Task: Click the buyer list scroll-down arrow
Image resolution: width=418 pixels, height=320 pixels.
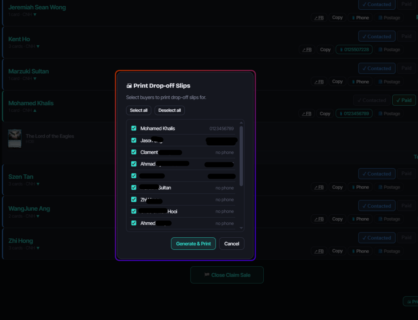Action: pos(241,228)
